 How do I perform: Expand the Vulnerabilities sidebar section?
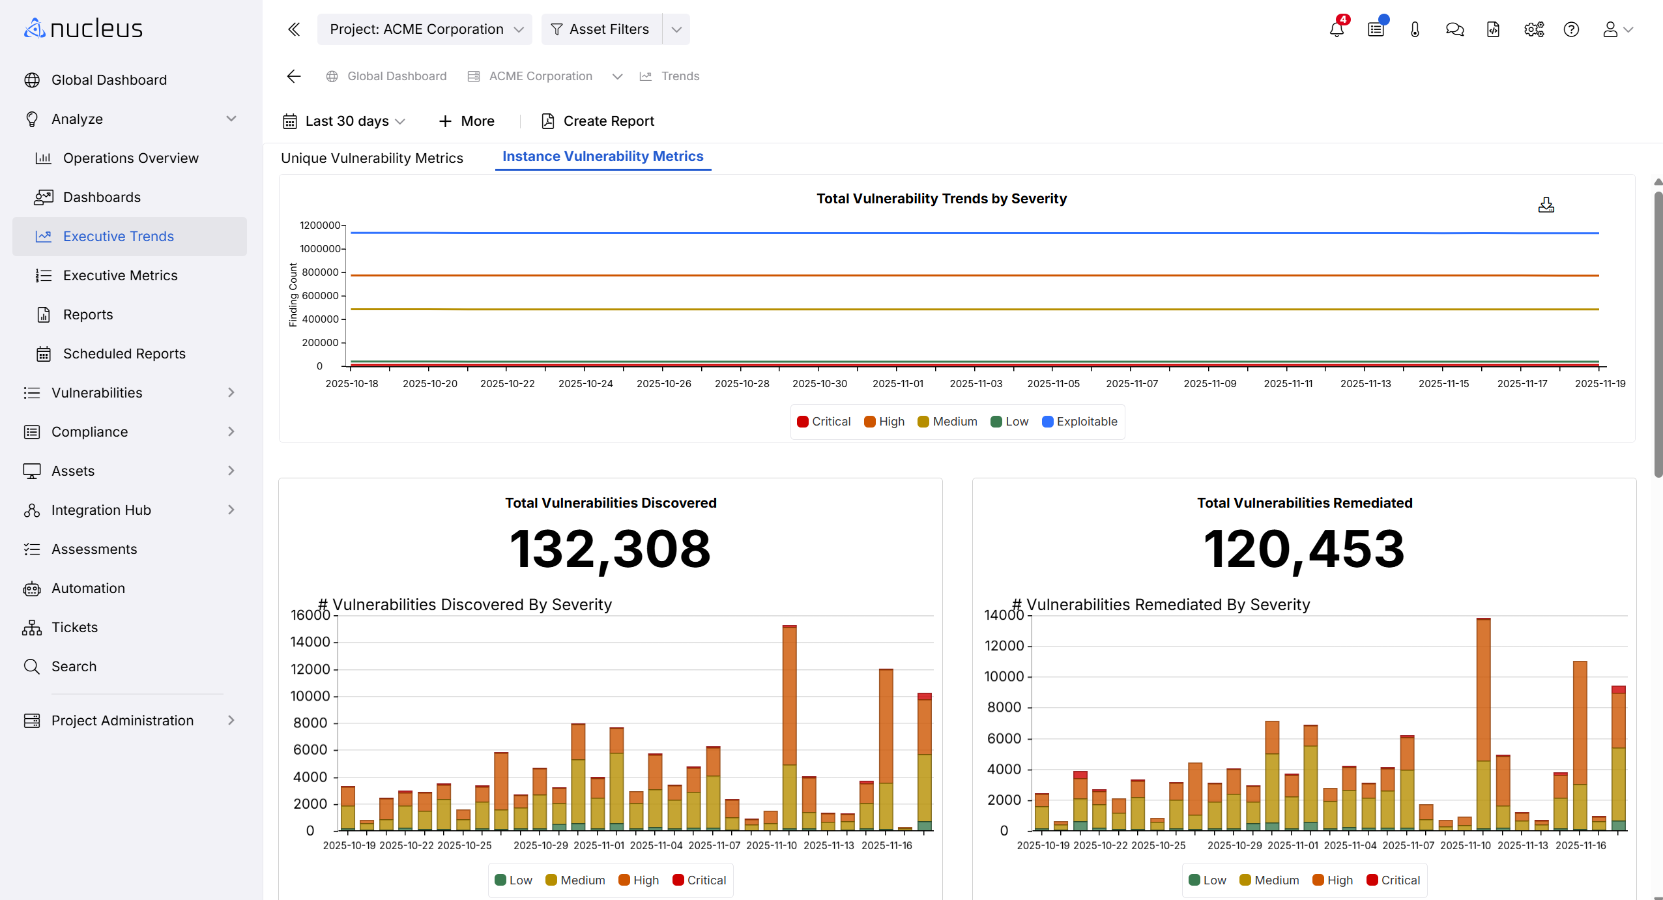pyautogui.click(x=97, y=392)
